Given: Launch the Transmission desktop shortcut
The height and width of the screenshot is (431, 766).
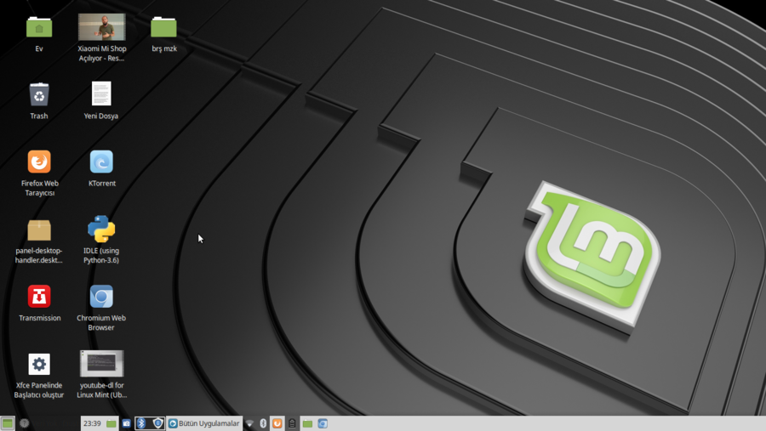Looking at the screenshot, I should [x=39, y=297].
